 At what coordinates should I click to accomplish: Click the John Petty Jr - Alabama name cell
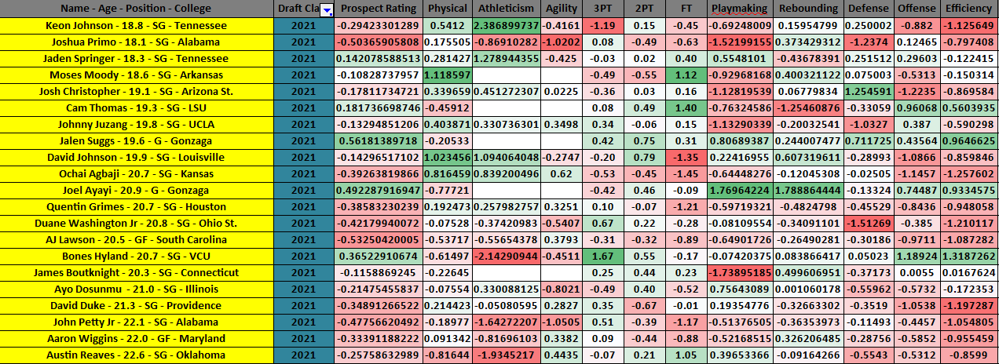[x=138, y=322]
